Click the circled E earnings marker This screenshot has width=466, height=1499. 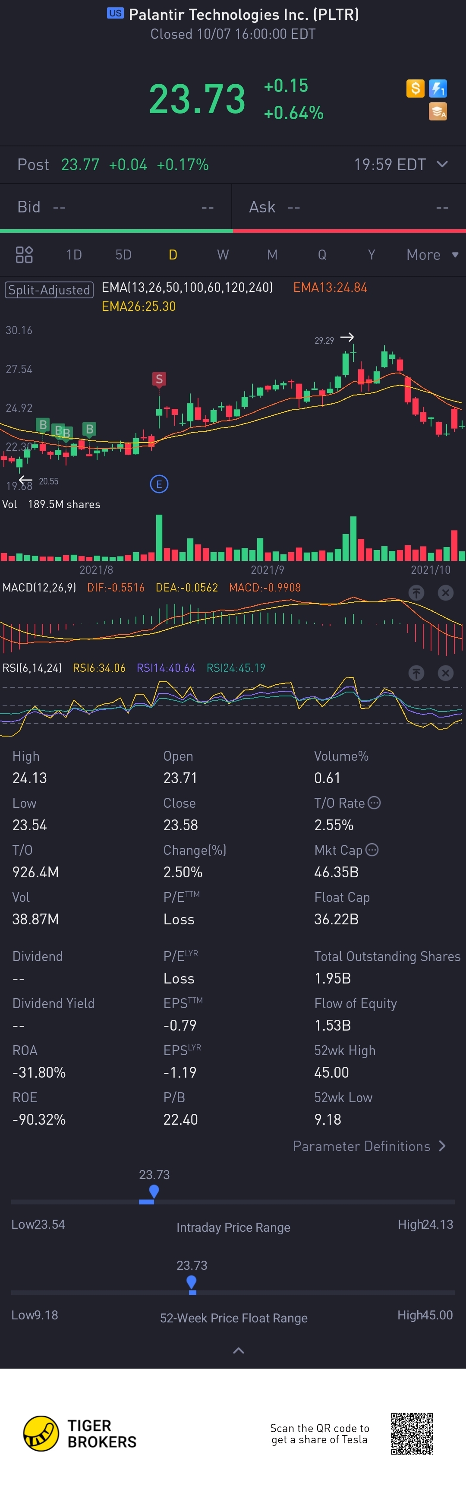[159, 484]
